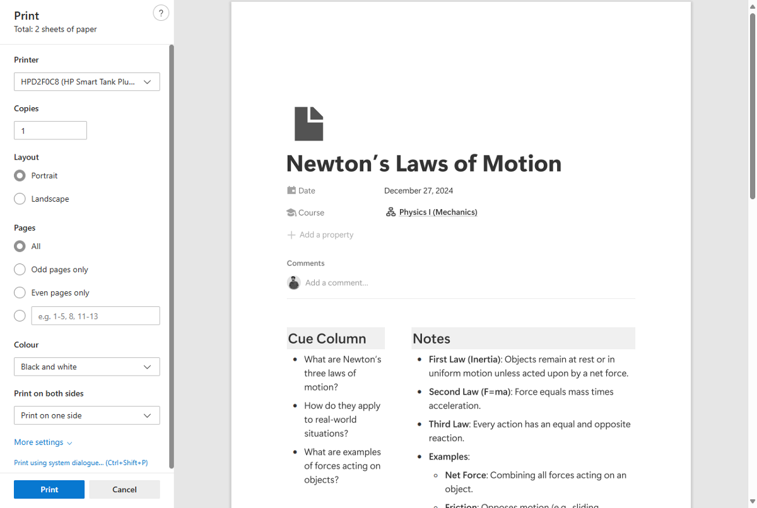The height and width of the screenshot is (508, 757).
Task: Click 'How do they apply to real-world' cue
Action: pos(342,420)
